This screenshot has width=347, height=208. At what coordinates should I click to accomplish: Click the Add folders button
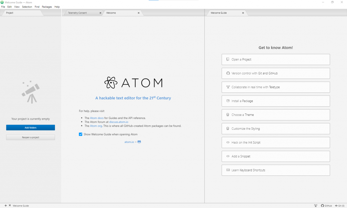[x=30, y=128]
